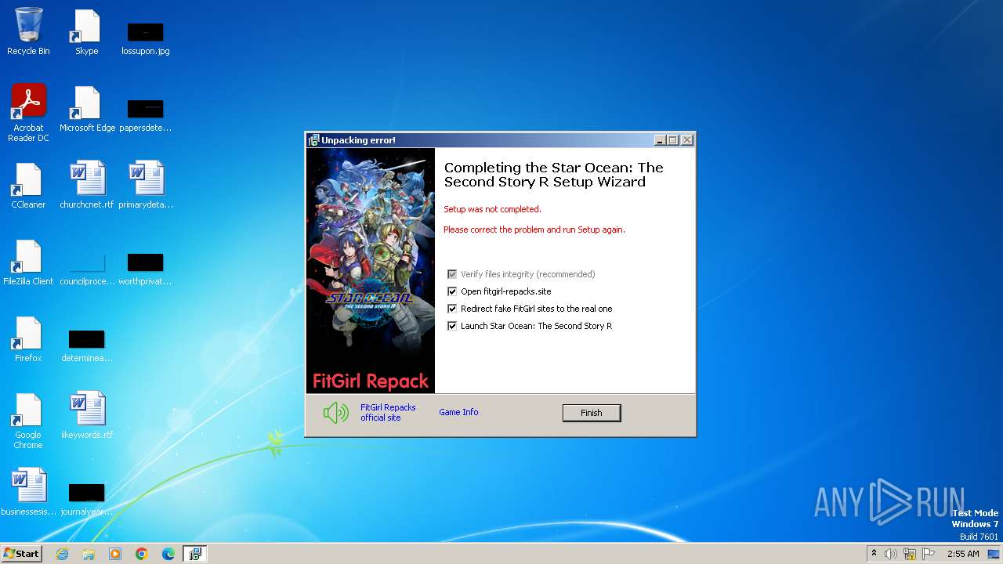
Task: Select worthprivat... file on desktop
Action: (145, 269)
